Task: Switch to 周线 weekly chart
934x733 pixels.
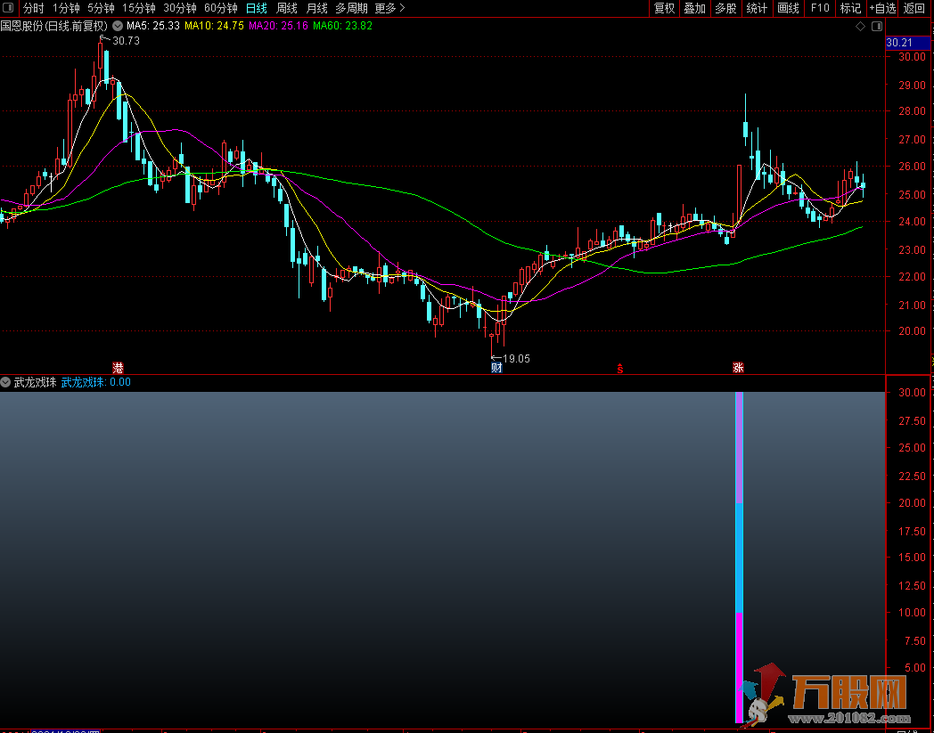Action: tap(286, 8)
